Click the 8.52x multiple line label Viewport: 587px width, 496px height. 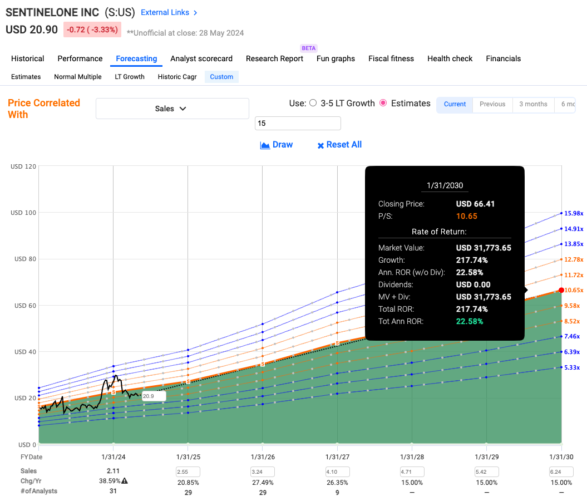pos(572,321)
